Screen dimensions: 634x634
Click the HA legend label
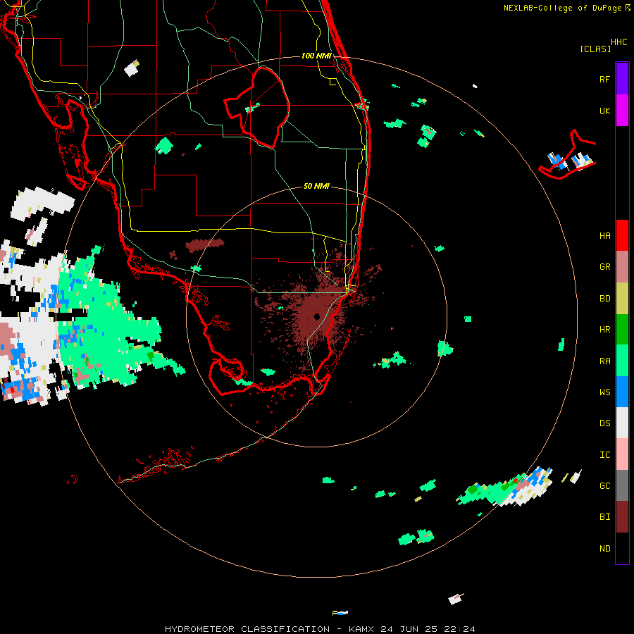tap(604, 236)
